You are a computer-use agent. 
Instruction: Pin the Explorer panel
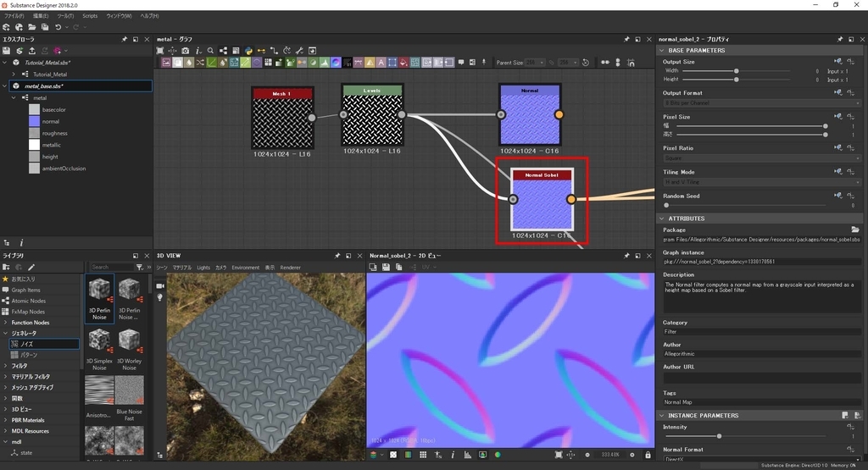click(x=124, y=39)
